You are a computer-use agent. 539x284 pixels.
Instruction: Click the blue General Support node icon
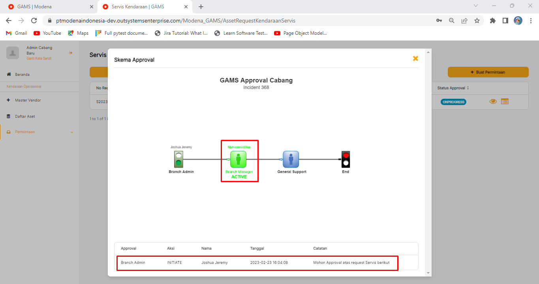[x=291, y=159]
